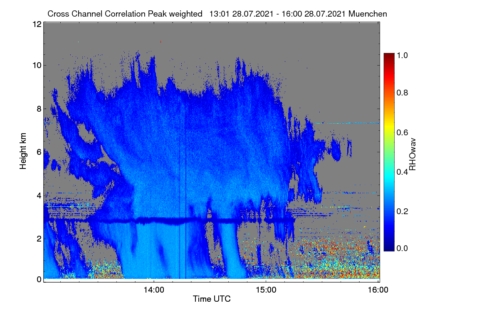Click the colorbar value '1.0'

tap(402, 55)
